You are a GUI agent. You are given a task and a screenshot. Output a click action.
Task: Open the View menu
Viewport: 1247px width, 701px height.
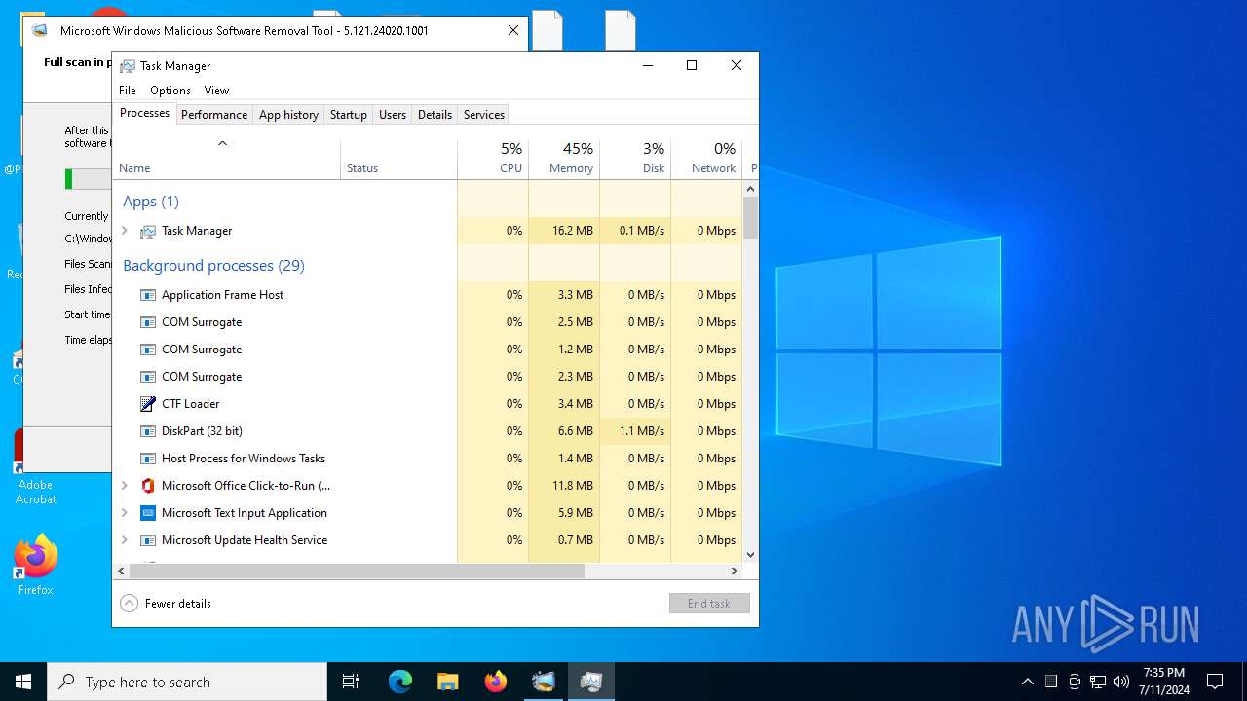coord(216,91)
